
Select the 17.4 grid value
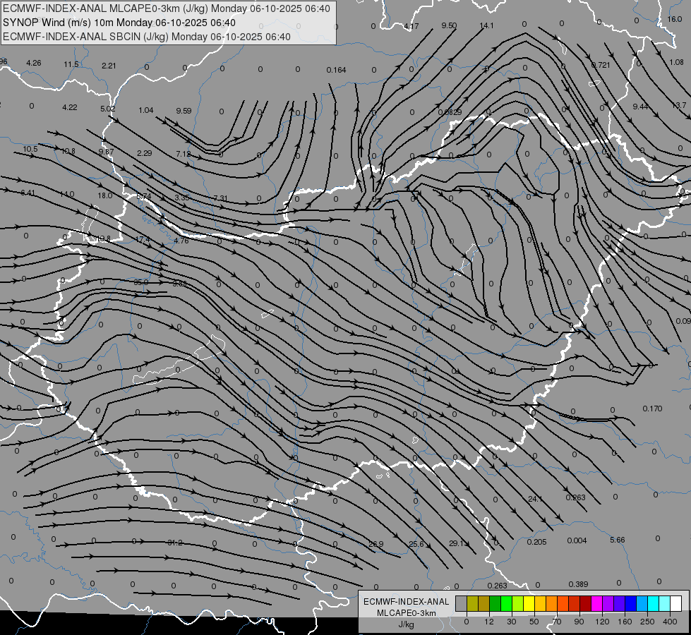click(143, 240)
